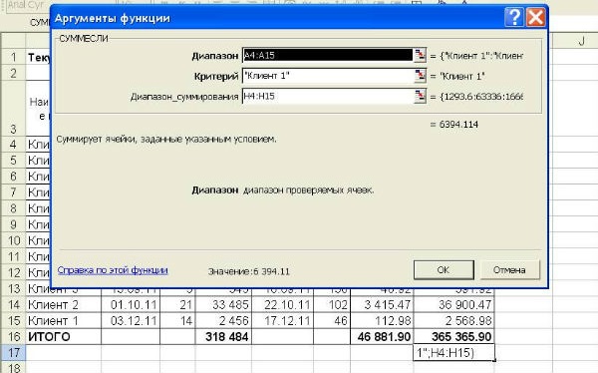Select column J header
The height and width of the screenshot is (373, 598).
pyautogui.click(x=581, y=41)
